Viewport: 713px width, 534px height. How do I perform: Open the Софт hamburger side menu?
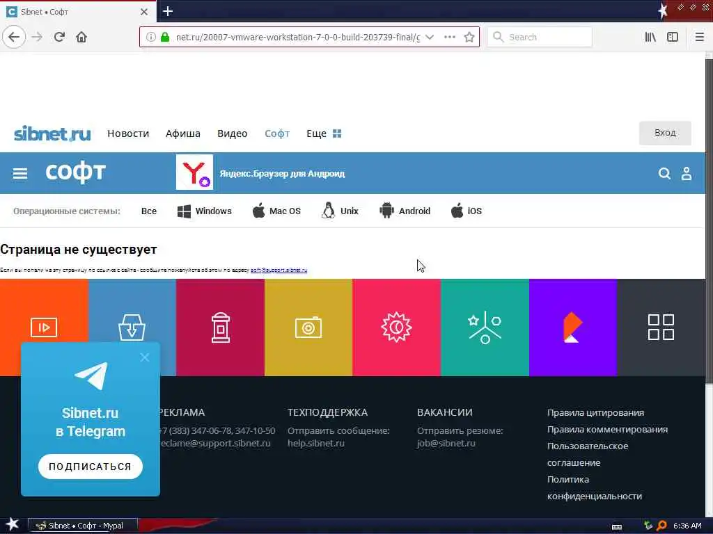click(x=20, y=173)
